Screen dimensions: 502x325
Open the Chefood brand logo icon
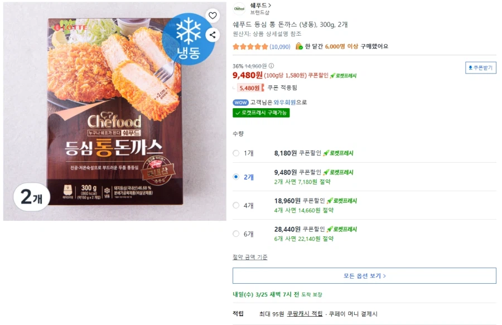[238, 7]
